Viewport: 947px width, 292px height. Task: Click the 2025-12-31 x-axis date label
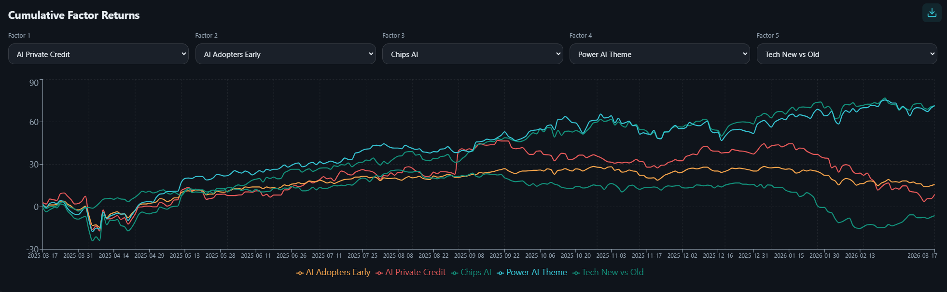[753, 256]
